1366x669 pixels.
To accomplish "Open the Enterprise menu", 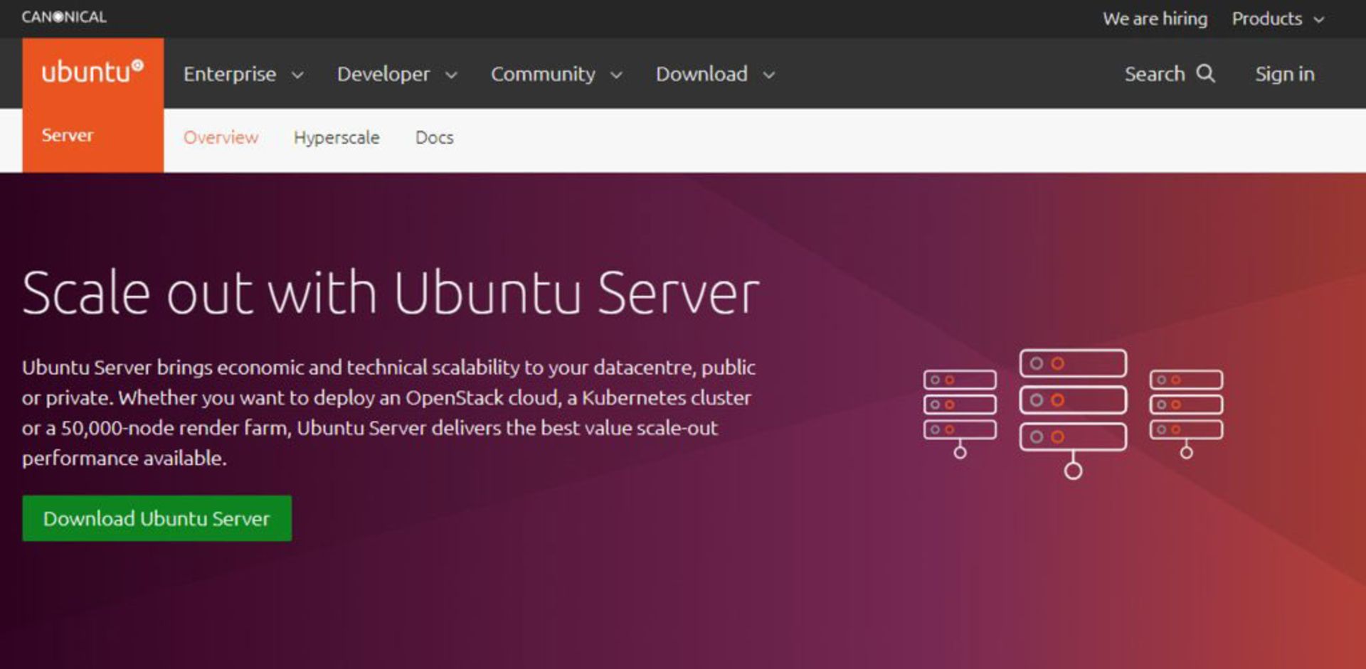I will tap(230, 74).
